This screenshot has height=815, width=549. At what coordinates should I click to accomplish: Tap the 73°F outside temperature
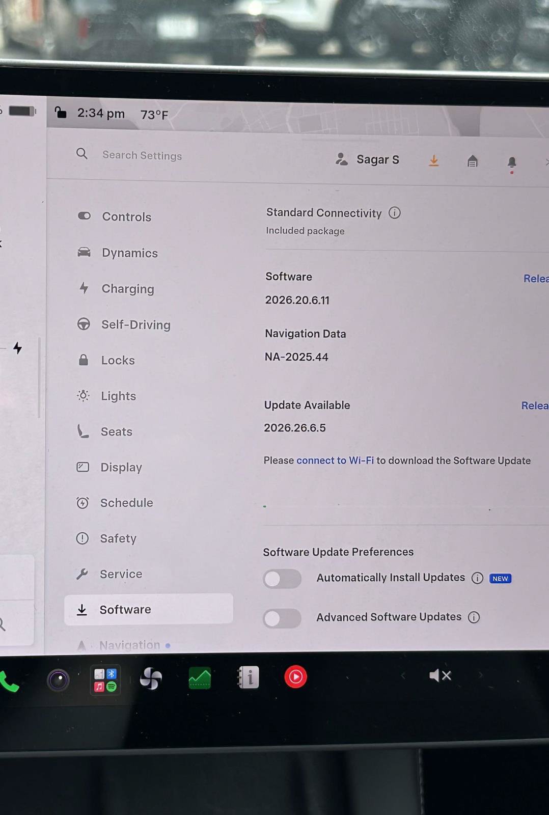[x=154, y=115]
